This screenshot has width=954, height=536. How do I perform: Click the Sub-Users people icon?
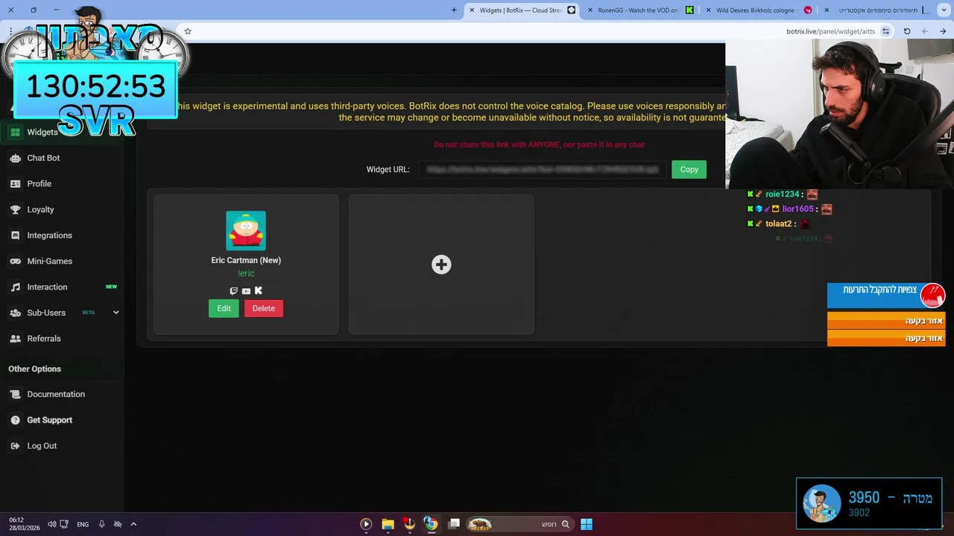click(15, 313)
